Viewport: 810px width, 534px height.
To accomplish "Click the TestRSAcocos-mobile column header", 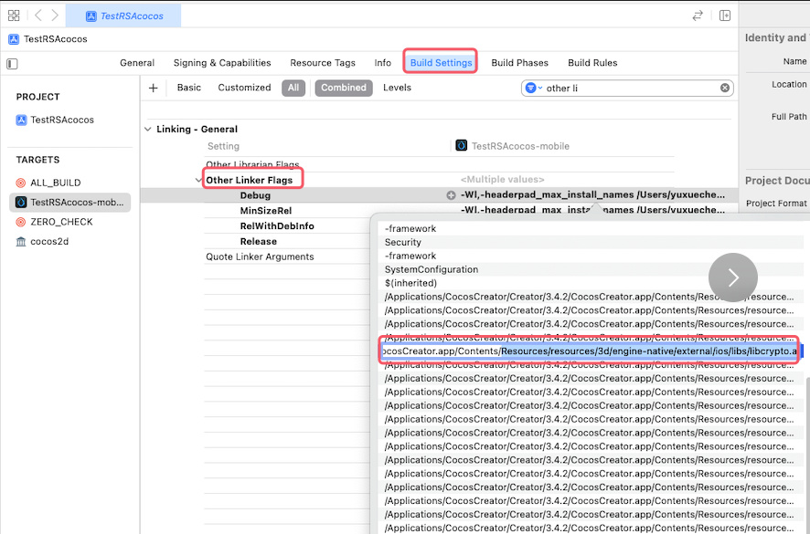I will pos(520,146).
